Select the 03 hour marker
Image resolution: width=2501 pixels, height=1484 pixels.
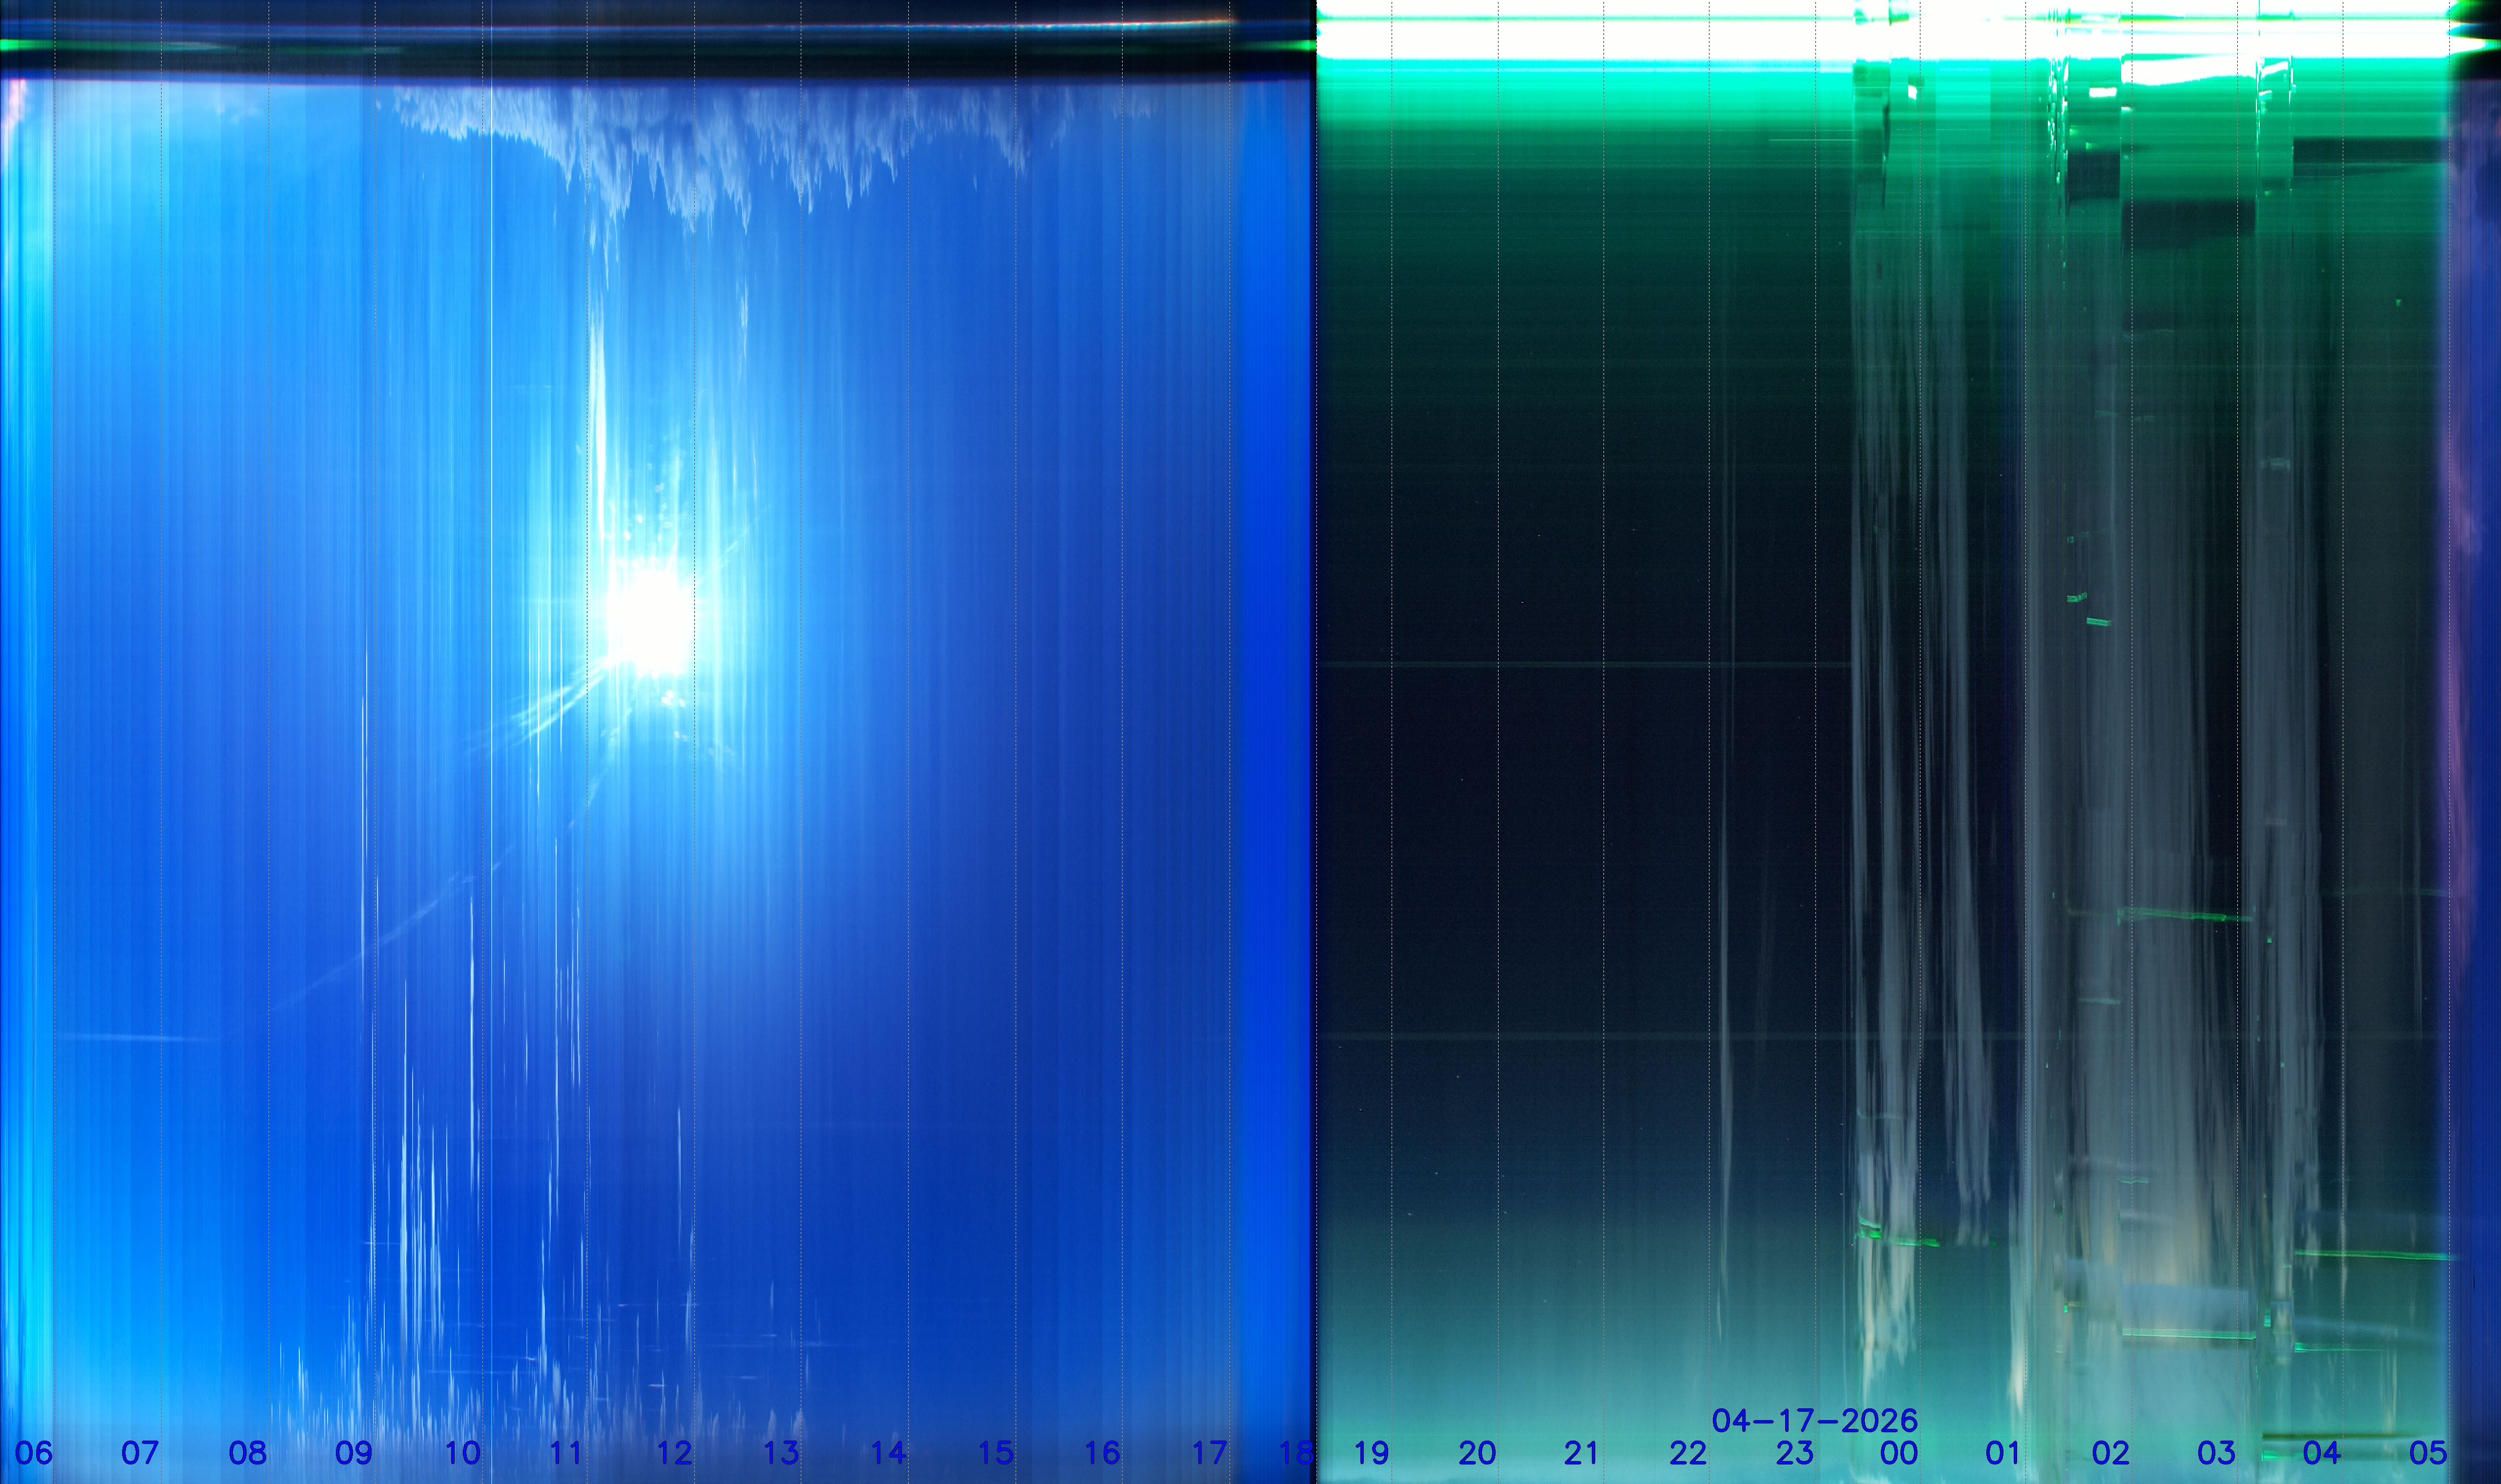[2216, 1453]
